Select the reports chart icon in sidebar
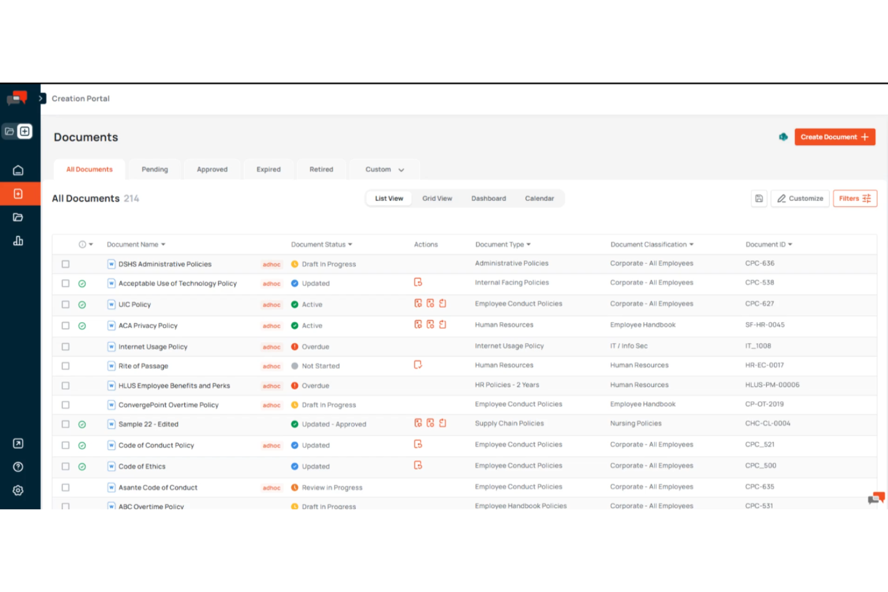 18,241
